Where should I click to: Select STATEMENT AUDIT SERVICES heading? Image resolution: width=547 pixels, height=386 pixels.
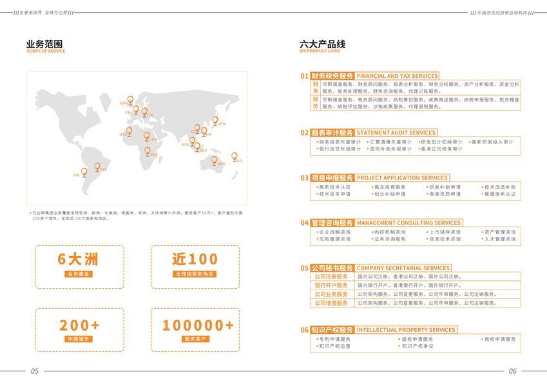tap(396, 133)
